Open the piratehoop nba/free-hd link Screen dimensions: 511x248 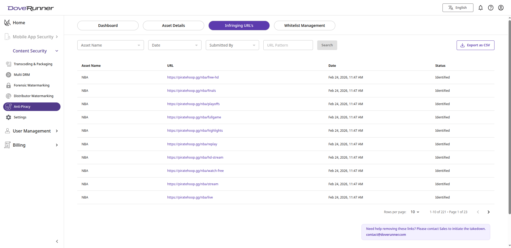[193, 77]
